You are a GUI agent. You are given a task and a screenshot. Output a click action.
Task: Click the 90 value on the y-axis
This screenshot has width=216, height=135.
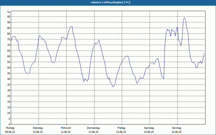[x=9, y=22]
